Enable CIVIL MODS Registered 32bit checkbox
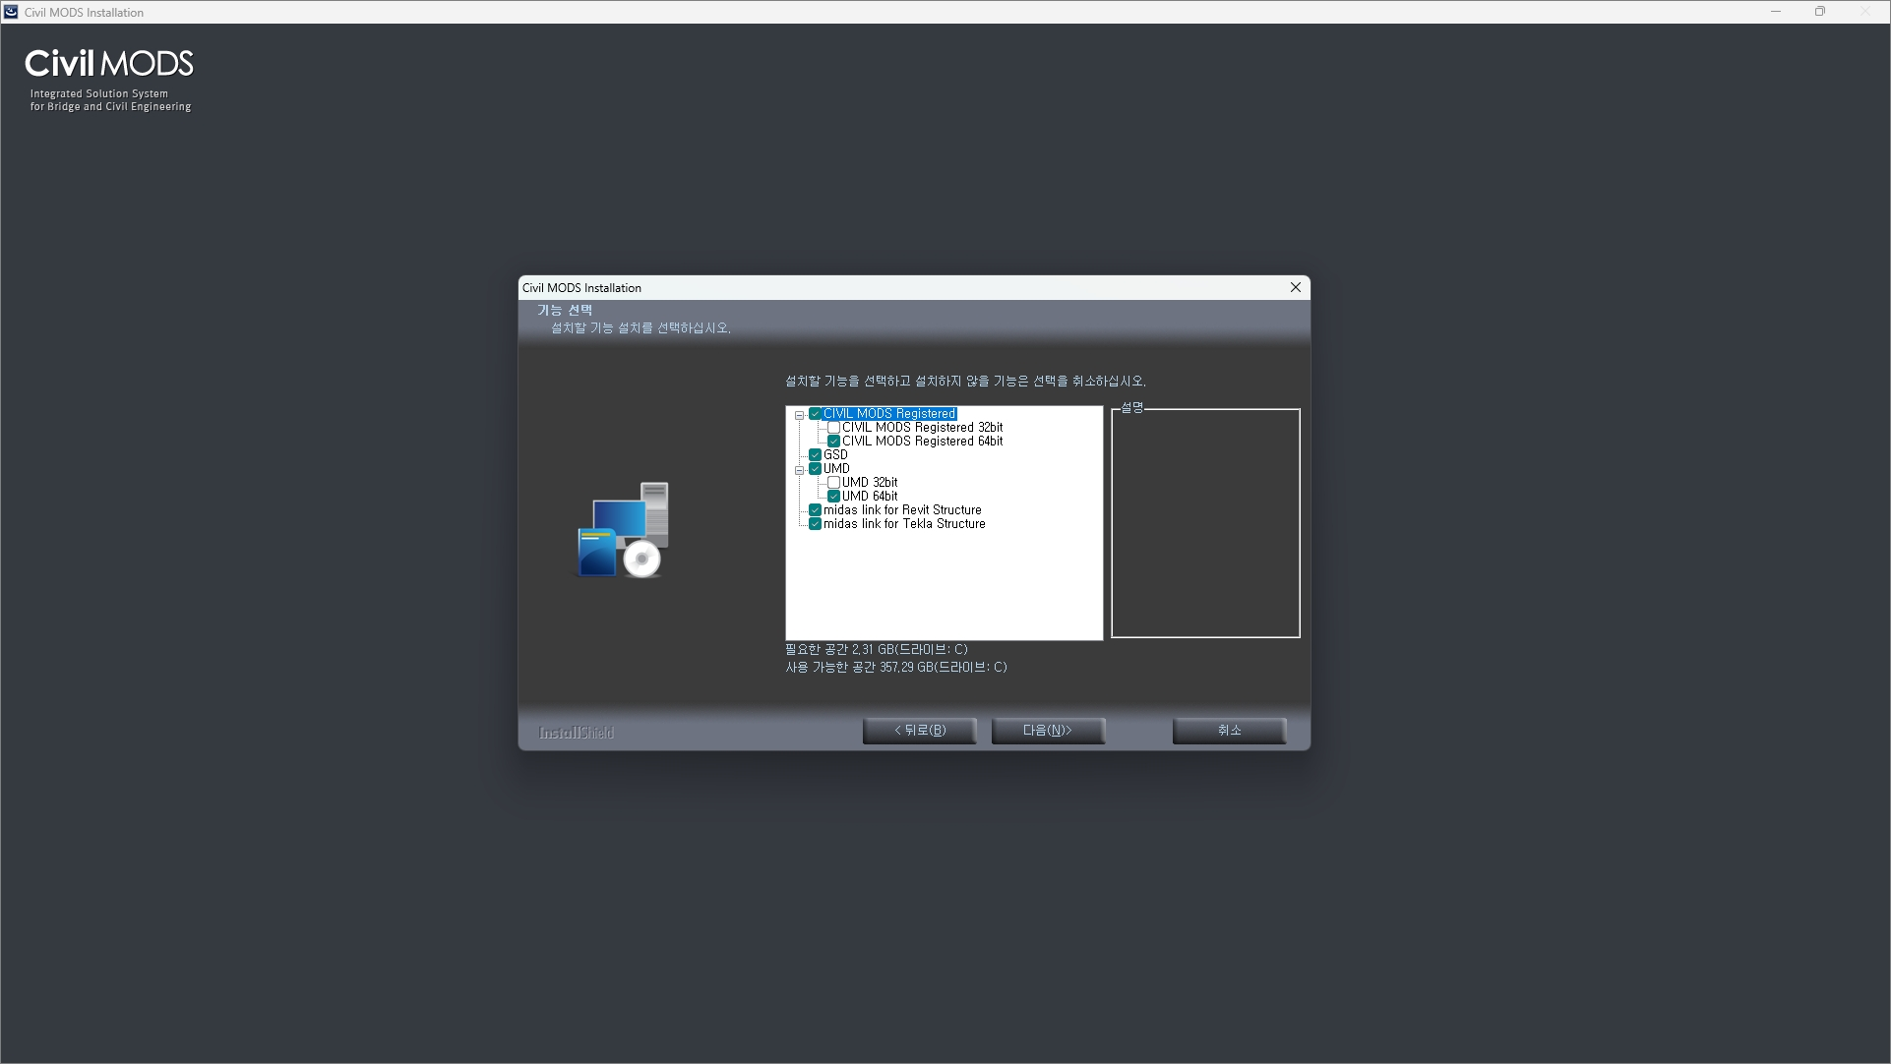 click(833, 428)
